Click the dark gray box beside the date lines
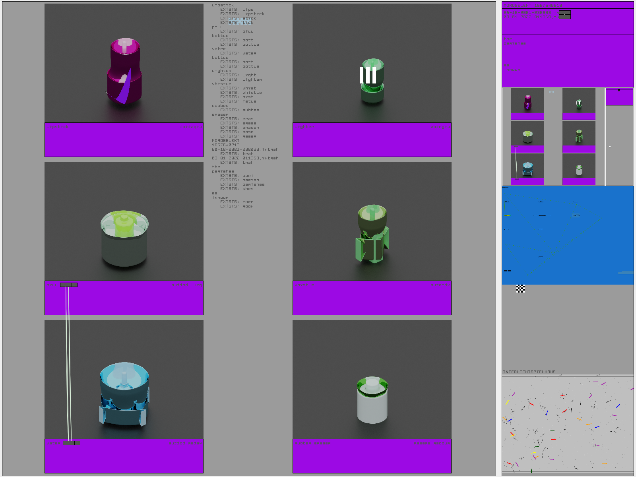 (x=564, y=15)
